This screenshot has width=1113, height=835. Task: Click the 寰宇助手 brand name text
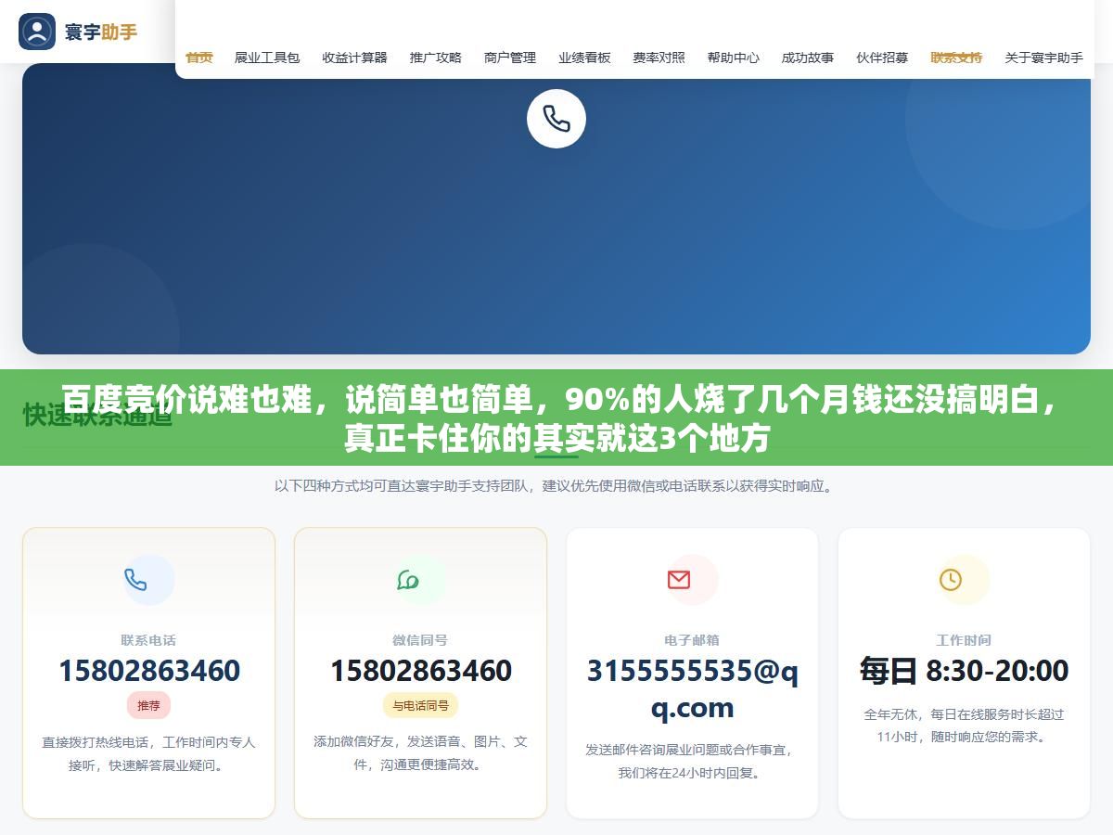101,32
